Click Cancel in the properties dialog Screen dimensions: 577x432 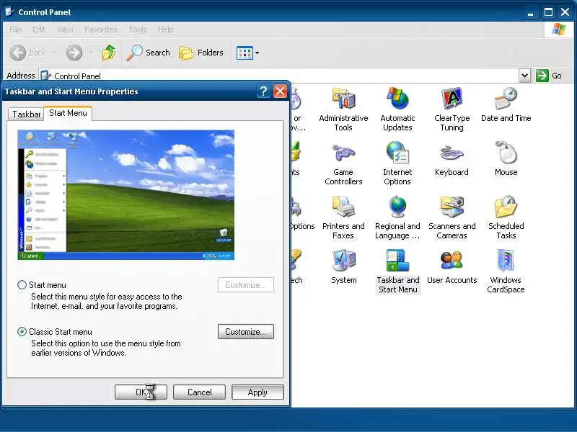(199, 392)
